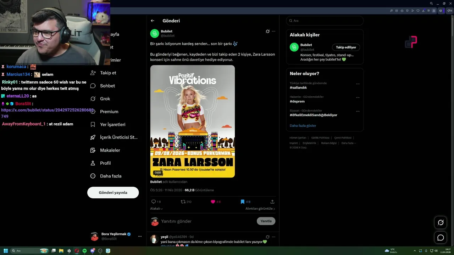Image resolution: width=454 pixels, height=255 pixels.
Task: Open options dots for #öfkeliEmekliSandığıBekliyor trend
Action: coord(358,111)
